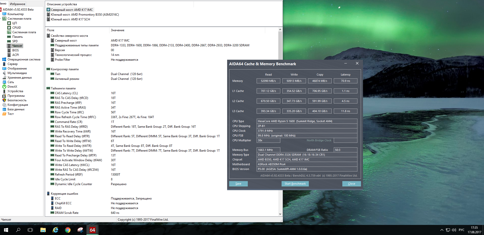This screenshot has width=484, height=235.
Task: Click the volume icon in system tray
Action: click(x=454, y=230)
